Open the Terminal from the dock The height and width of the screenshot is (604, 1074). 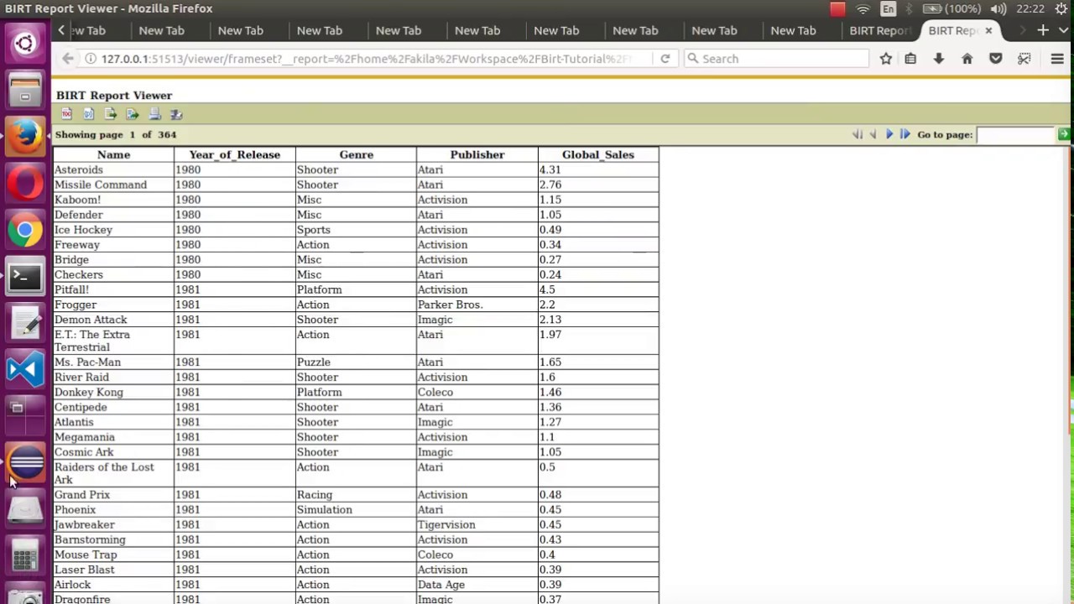25,276
